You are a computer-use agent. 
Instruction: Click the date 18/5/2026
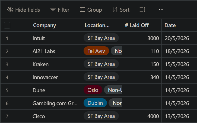click(177, 51)
